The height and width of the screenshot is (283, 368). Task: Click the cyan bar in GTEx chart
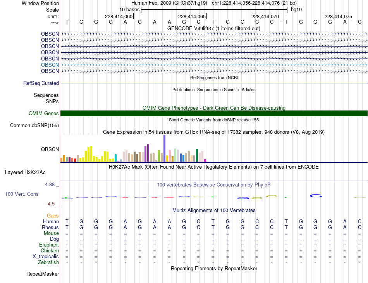click(115, 158)
